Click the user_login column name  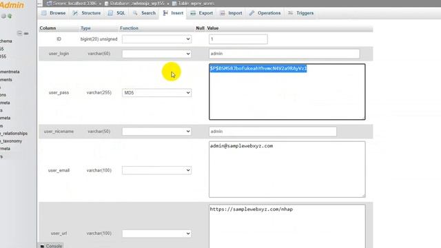59,54
